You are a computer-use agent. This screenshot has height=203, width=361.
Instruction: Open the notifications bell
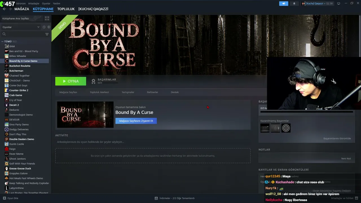click(294, 3)
